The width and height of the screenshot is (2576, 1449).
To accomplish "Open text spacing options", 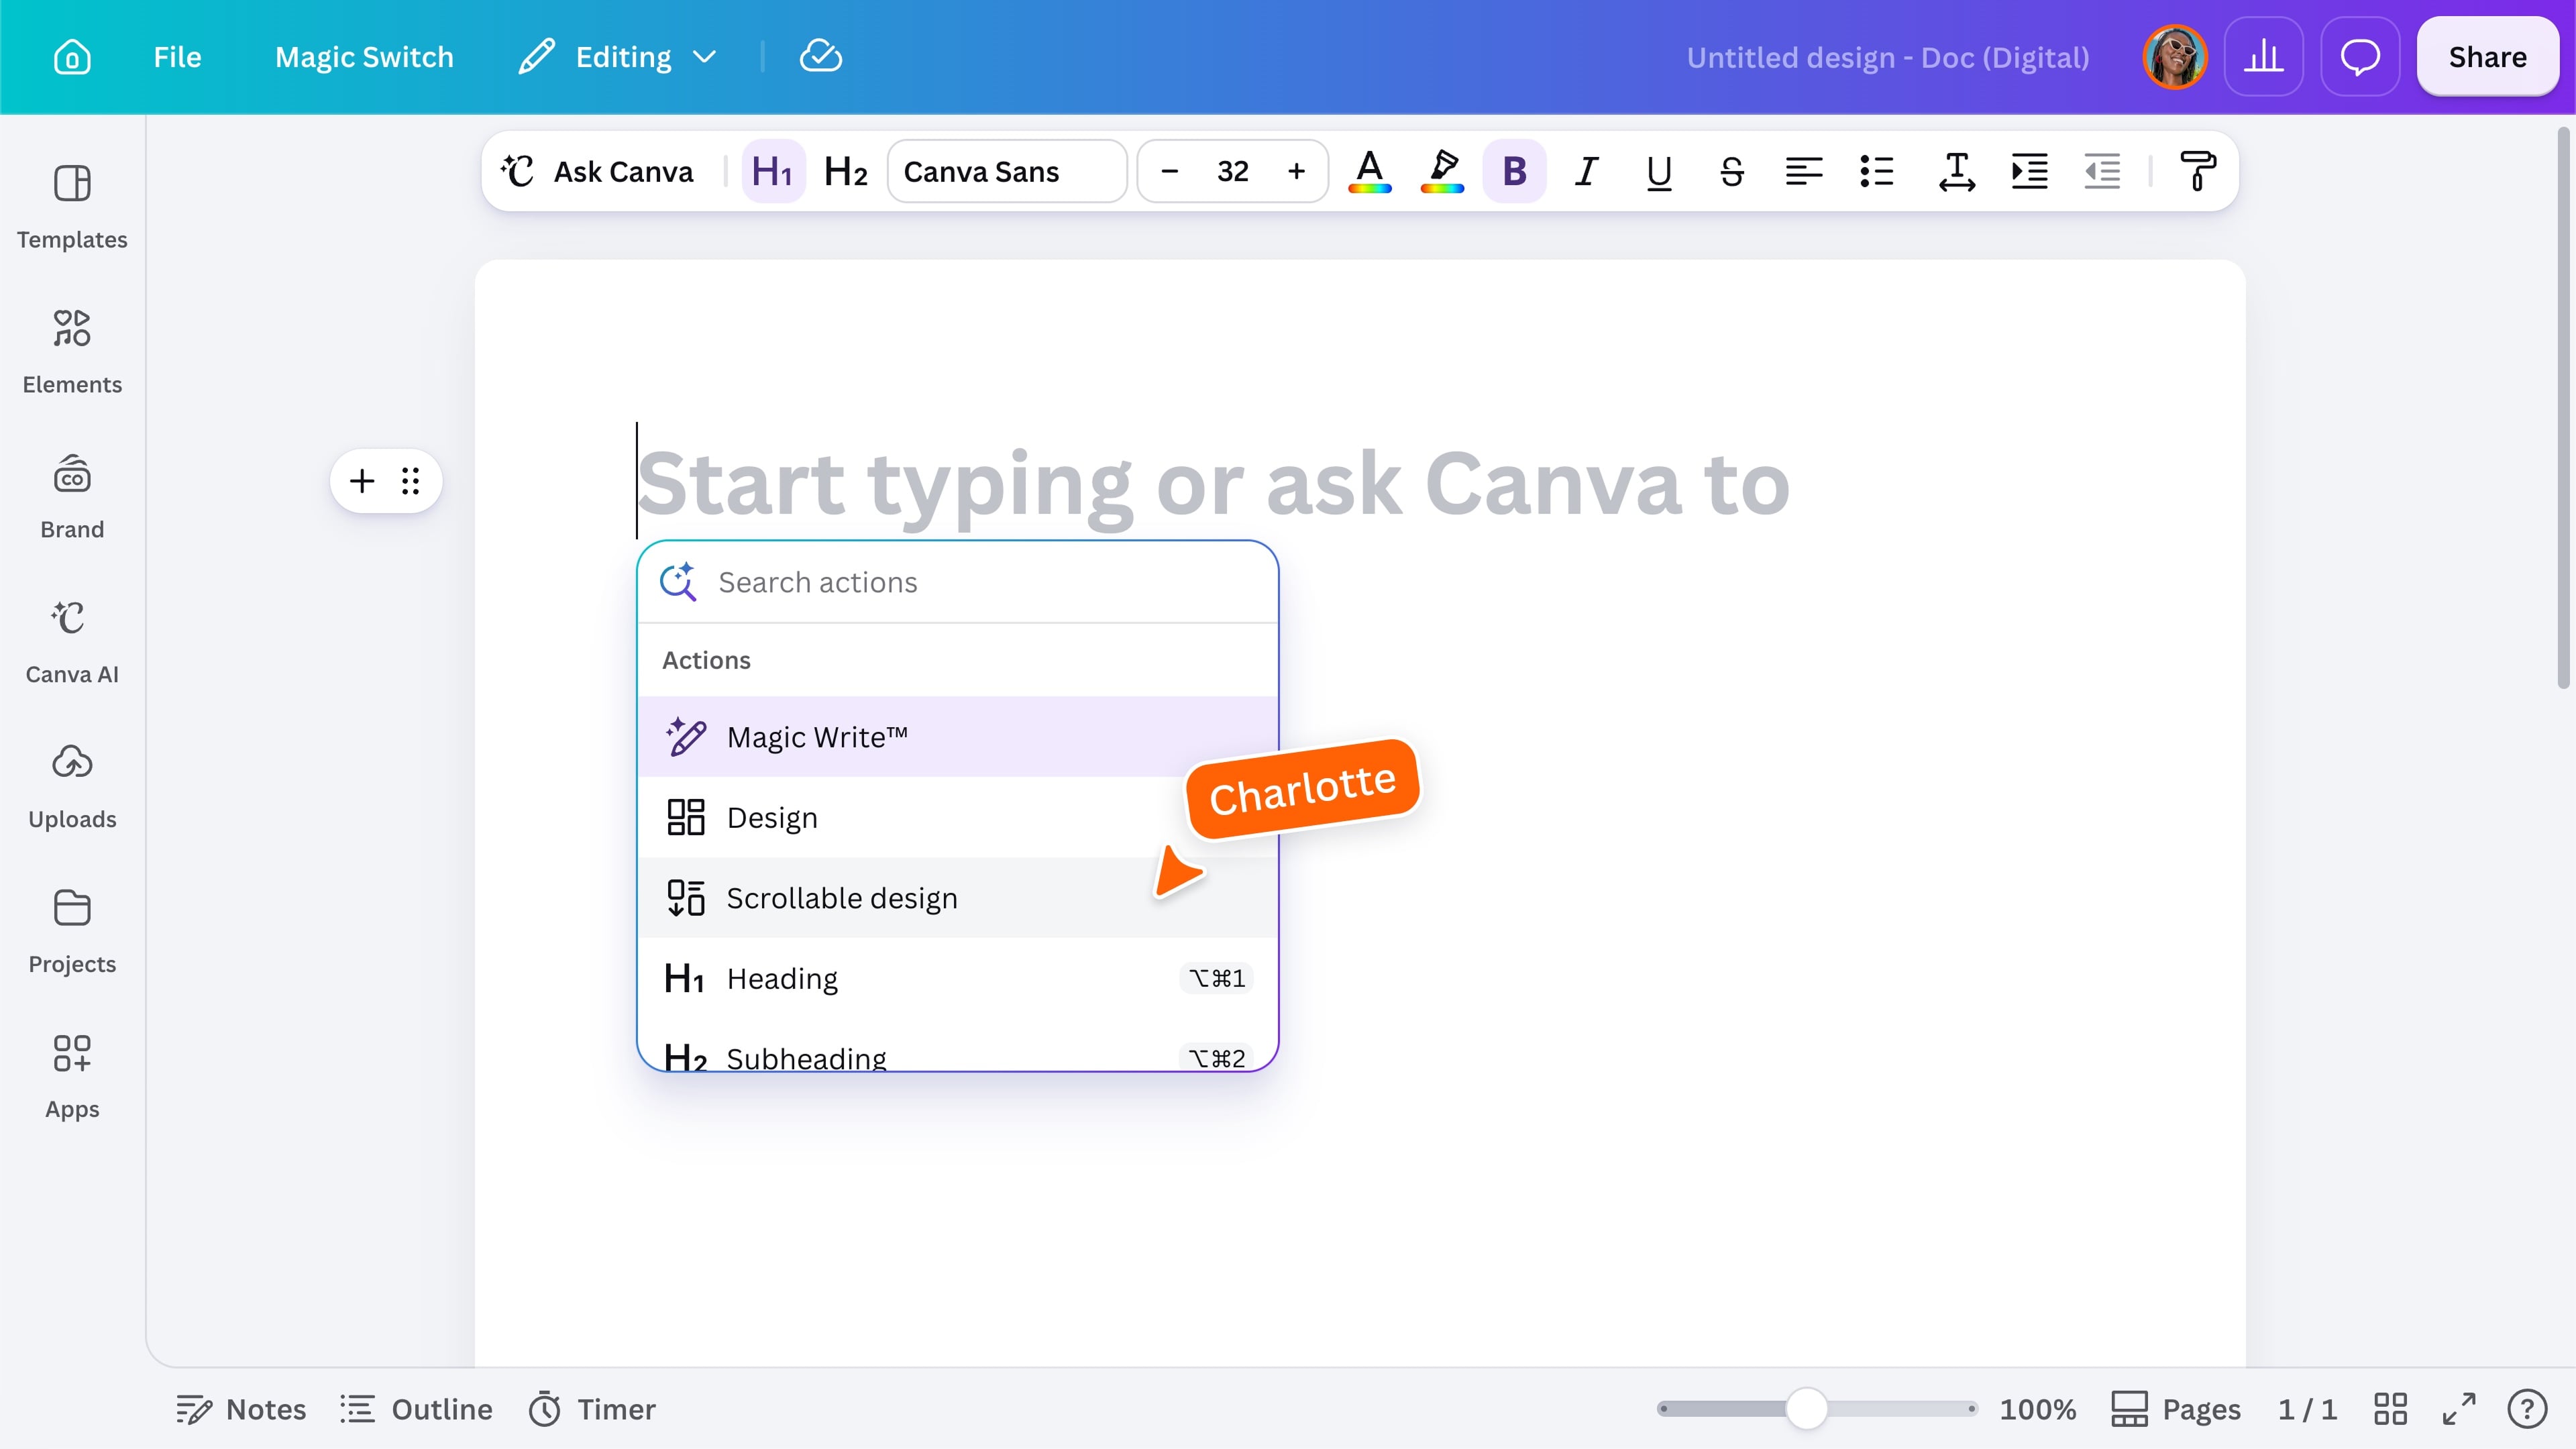I will point(1956,171).
